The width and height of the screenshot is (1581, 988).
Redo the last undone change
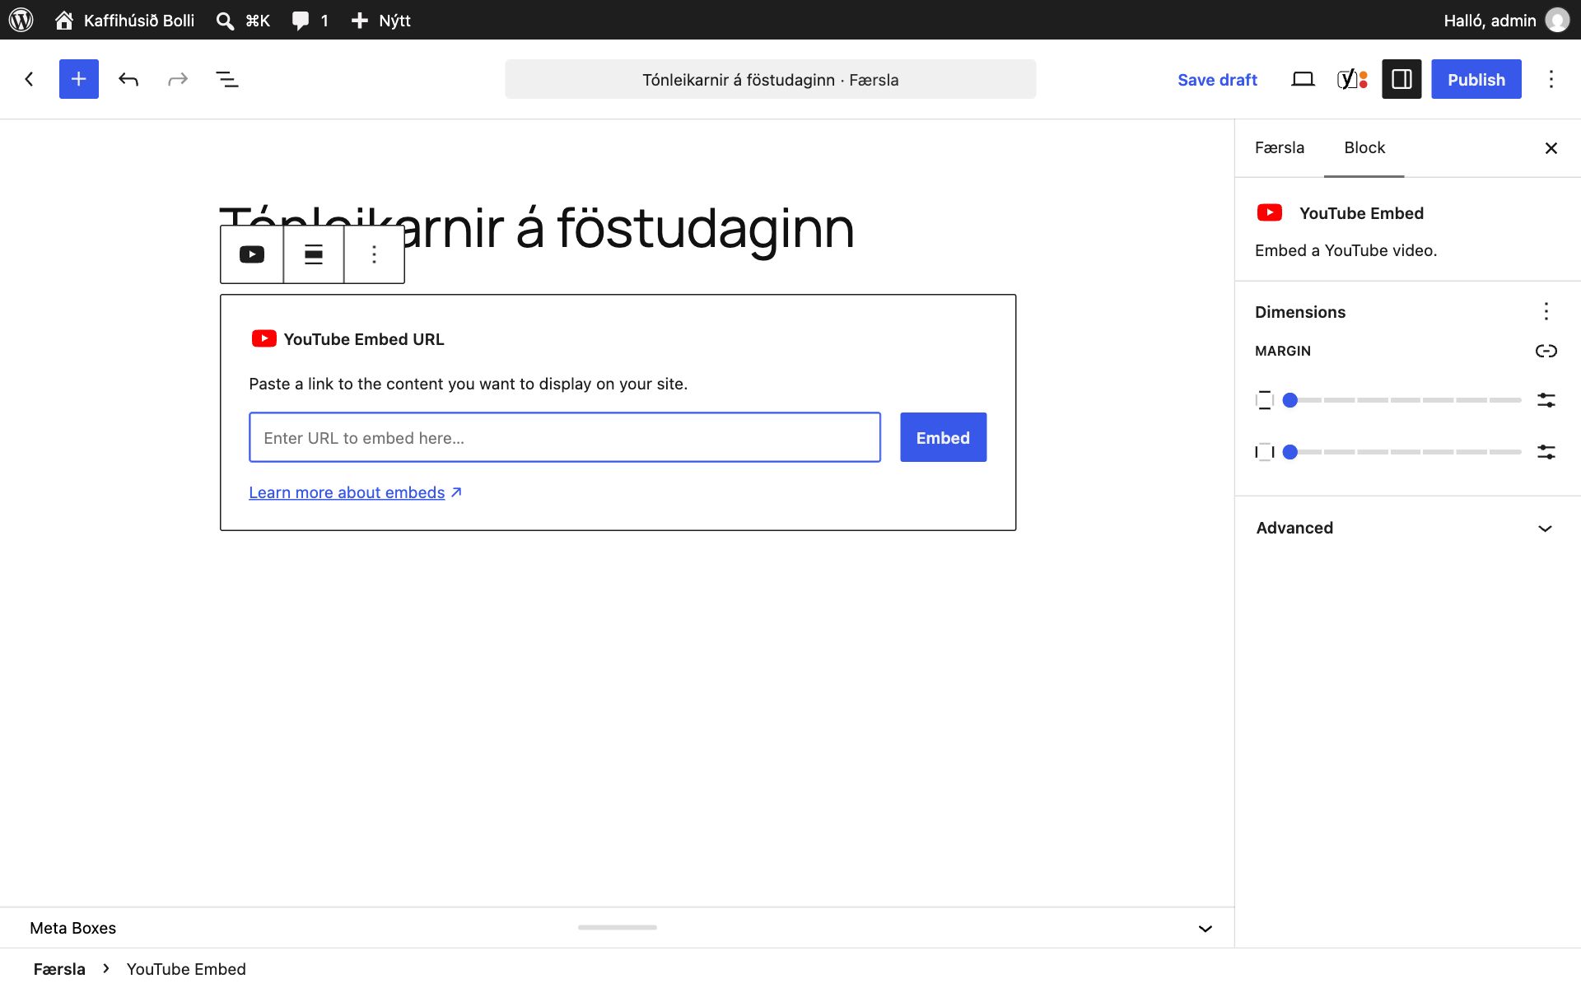(178, 79)
